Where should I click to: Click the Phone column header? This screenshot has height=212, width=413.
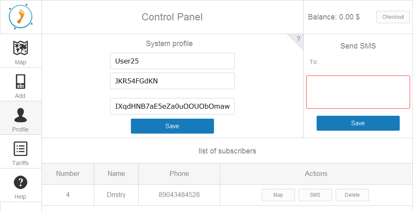[179, 174]
